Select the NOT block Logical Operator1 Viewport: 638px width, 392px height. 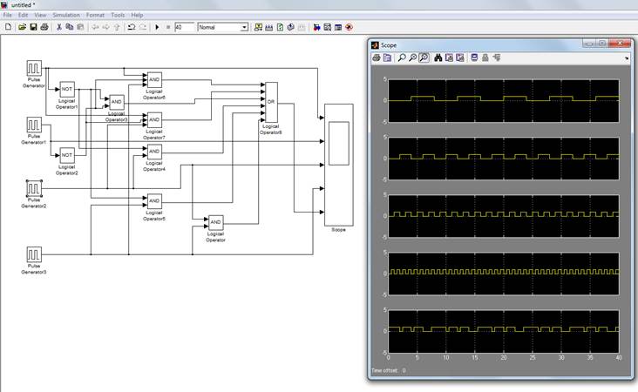pyautogui.click(x=67, y=89)
